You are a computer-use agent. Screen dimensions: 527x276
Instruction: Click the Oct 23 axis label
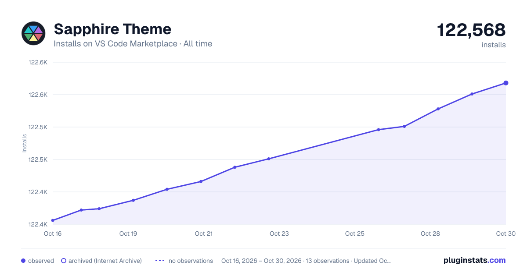coord(279,234)
